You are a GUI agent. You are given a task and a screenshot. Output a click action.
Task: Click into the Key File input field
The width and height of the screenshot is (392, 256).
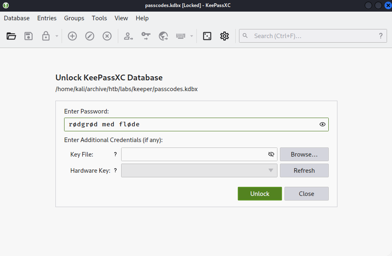[199, 154]
